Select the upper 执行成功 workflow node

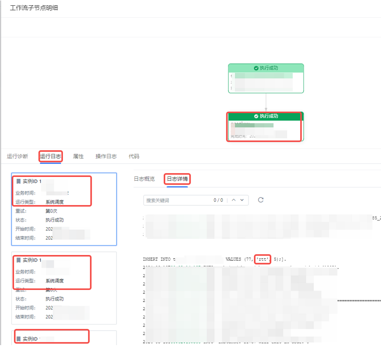(x=266, y=79)
